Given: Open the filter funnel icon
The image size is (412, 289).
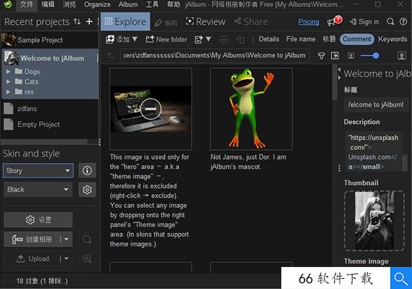Looking at the screenshot, I should 321,56.
